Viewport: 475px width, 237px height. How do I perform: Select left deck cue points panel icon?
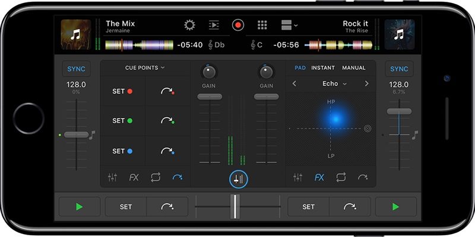click(x=178, y=177)
